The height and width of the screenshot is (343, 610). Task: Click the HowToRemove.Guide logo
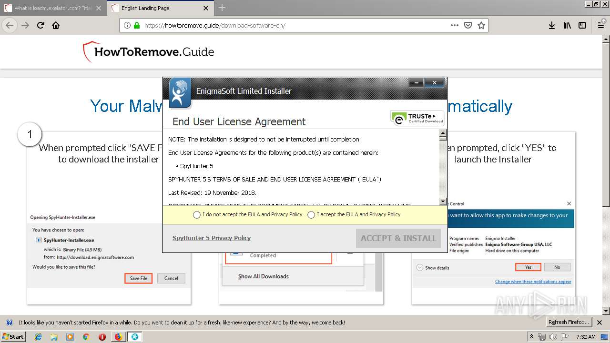pos(149,51)
